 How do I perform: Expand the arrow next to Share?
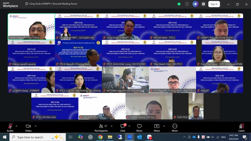click(x=164, y=126)
